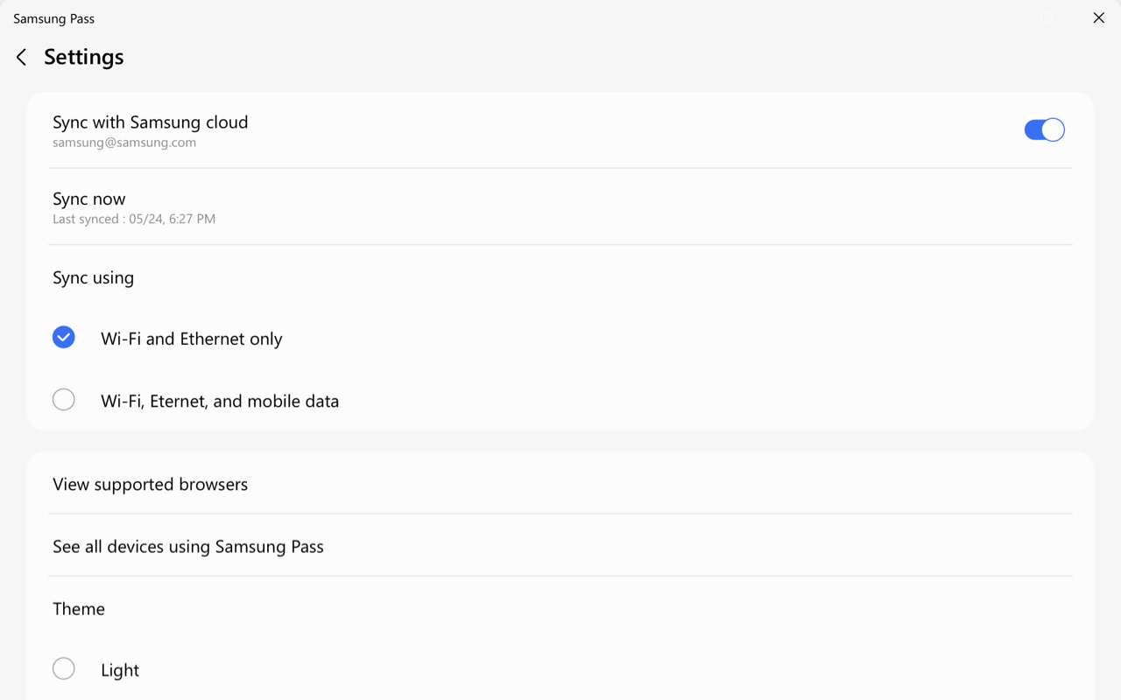
Task: Click the Settings page title
Action: (84, 57)
